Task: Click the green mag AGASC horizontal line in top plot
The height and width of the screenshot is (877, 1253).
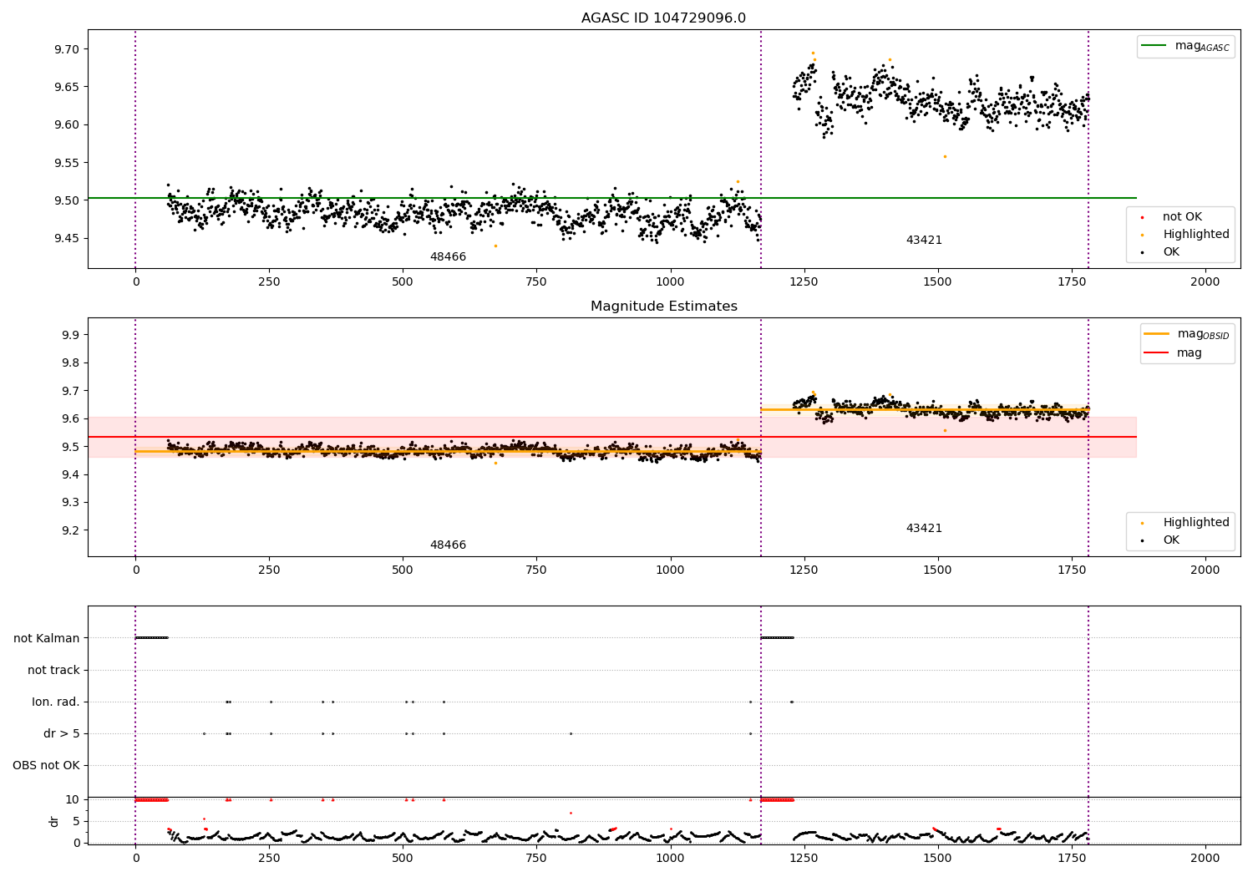Action: (x=611, y=198)
